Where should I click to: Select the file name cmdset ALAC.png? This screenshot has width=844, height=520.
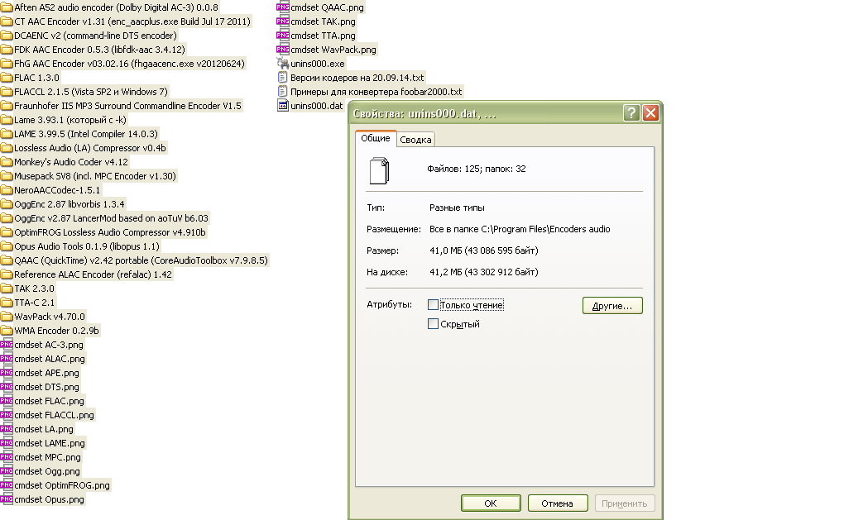(50, 359)
